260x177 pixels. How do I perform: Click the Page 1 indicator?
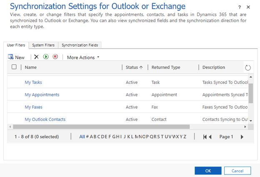tap(226, 137)
